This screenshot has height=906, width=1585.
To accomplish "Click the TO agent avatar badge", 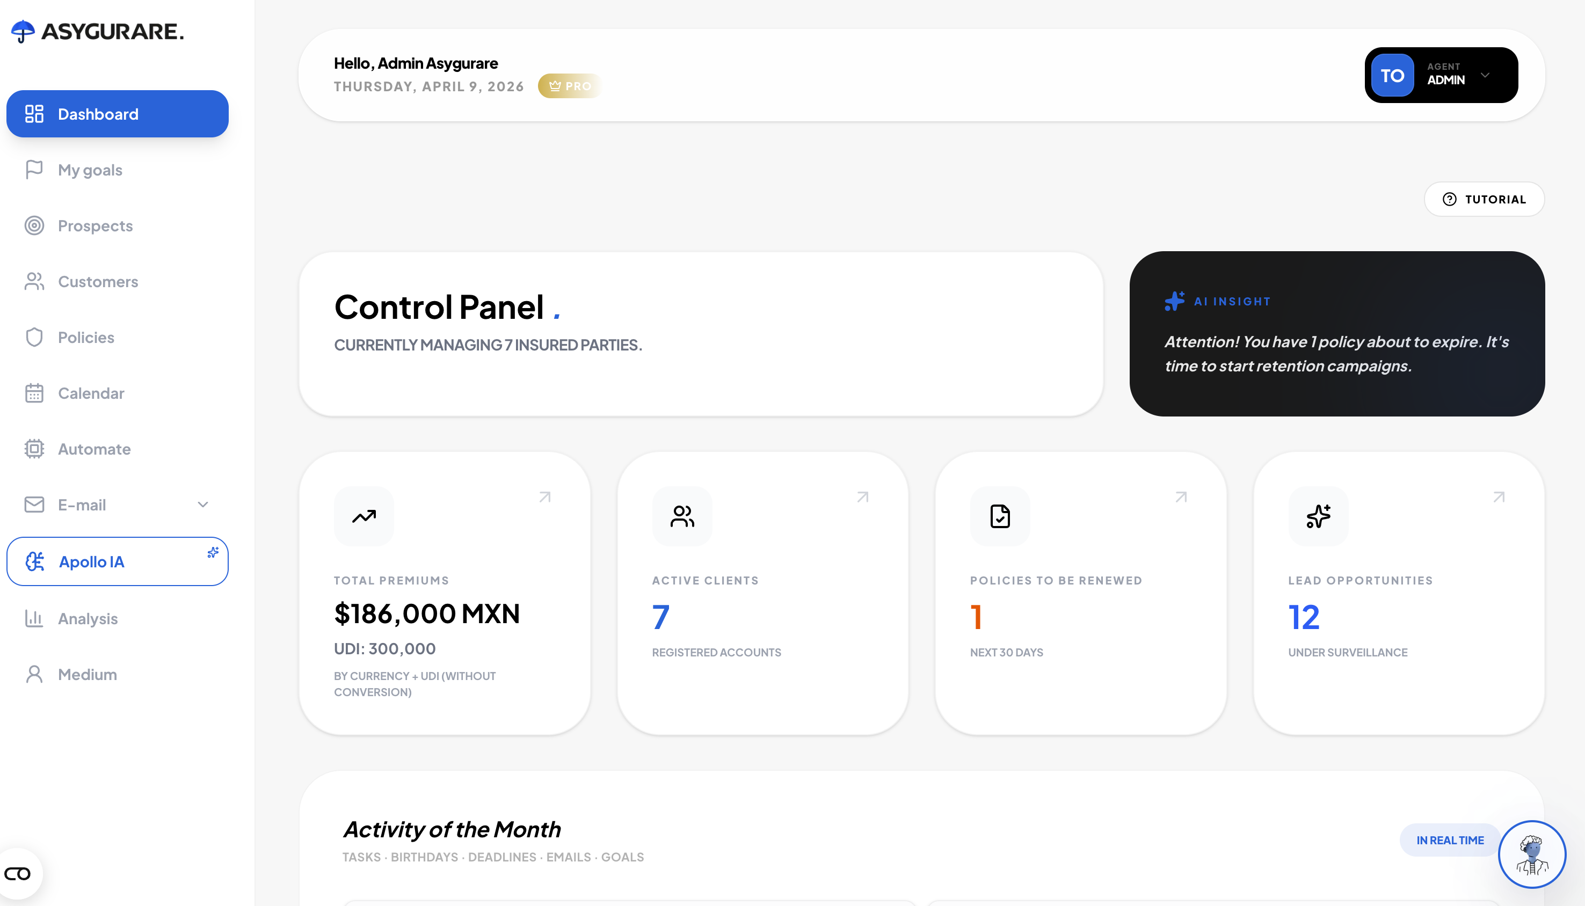I will (1392, 75).
